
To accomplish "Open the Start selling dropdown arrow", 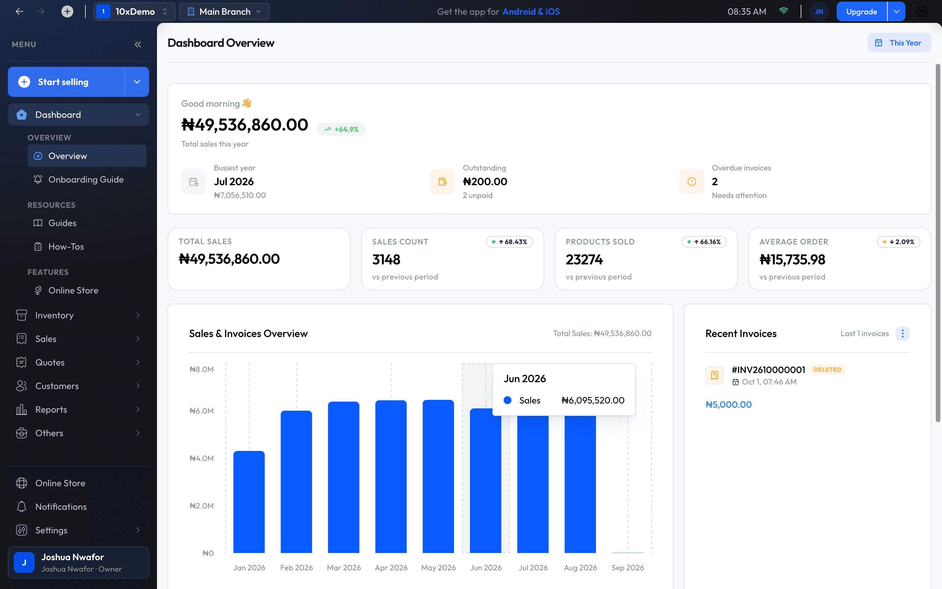I will (x=137, y=82).
